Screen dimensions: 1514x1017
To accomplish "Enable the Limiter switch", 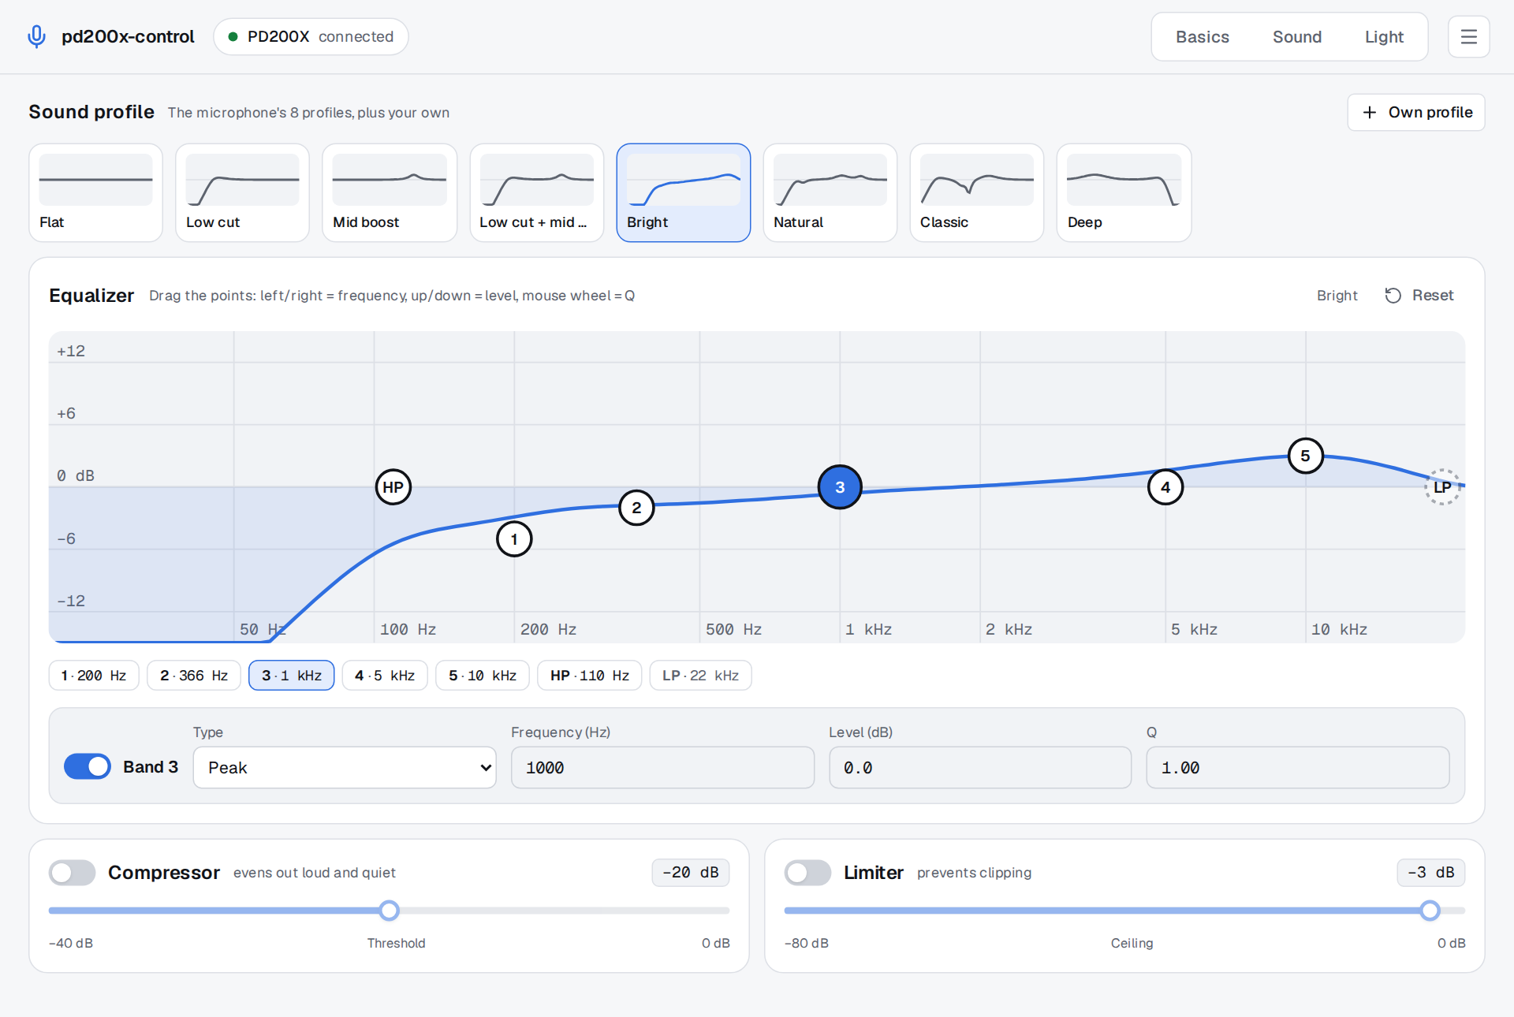I will click(808, 873).
